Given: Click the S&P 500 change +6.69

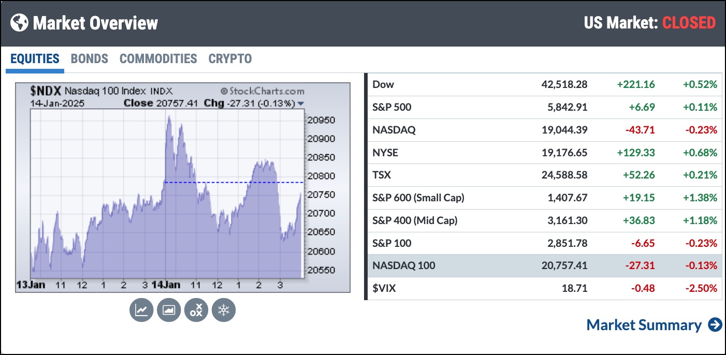Looking at the screenshot, I should (641, 107).
